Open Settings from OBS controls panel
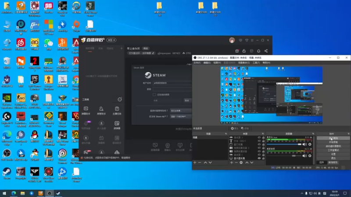 [x=333, y=155]
